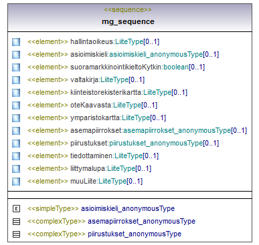Click the boolean type of suoramarkkinointikieltoKytkin
Screen dimensions: 259x245
click(176, 67)
